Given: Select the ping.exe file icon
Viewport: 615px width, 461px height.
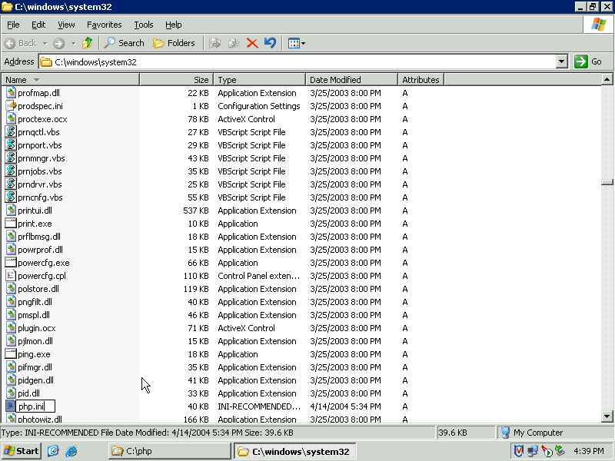Looking at the screenshot, I should [11, 354].
